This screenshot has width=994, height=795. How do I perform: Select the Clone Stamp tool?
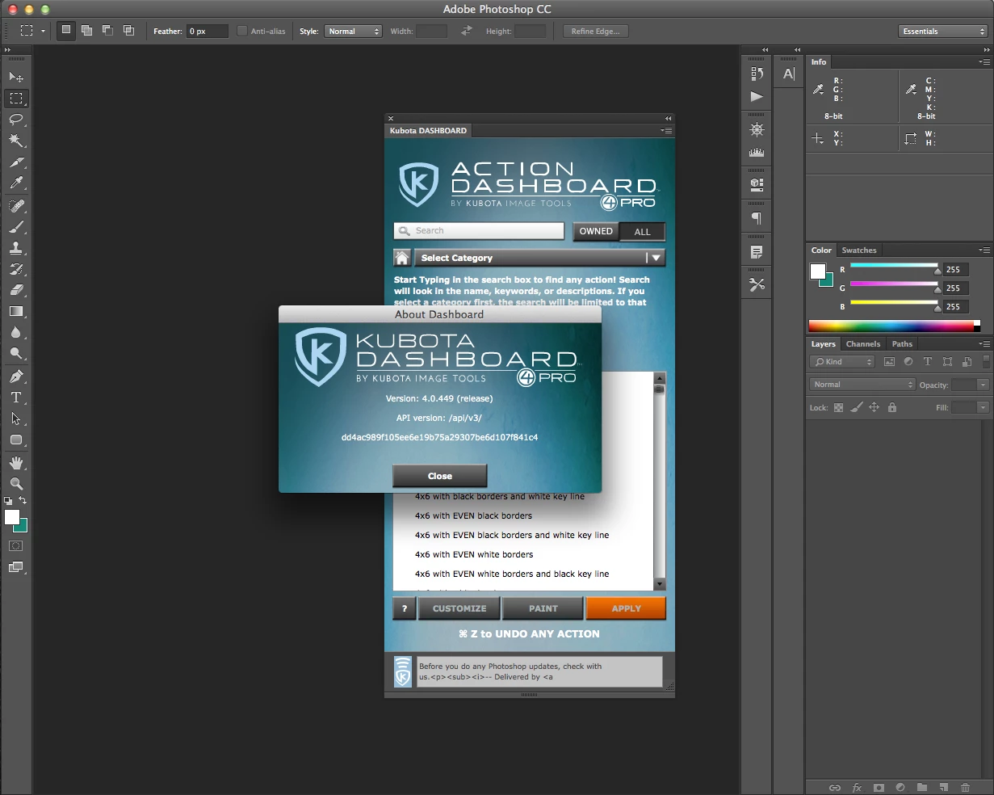click(16, 248)
